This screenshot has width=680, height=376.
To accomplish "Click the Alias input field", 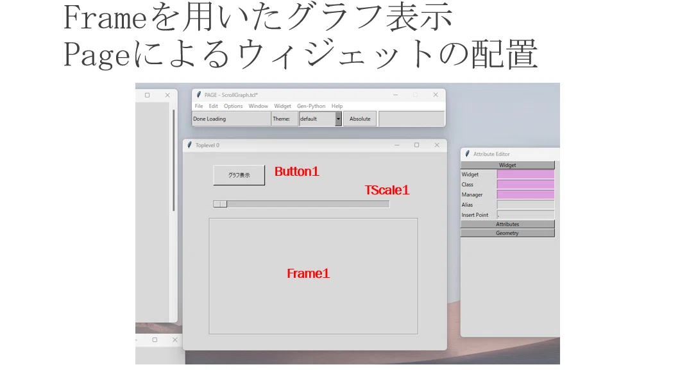I will (x=525, y=205).
